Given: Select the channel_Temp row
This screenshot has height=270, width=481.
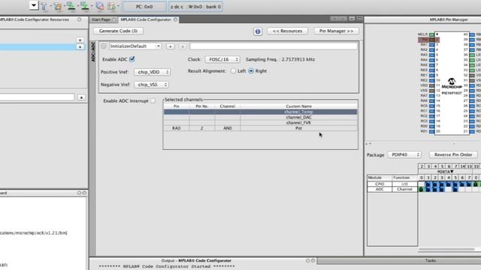Looking at the screenshot, I should 261,112.
